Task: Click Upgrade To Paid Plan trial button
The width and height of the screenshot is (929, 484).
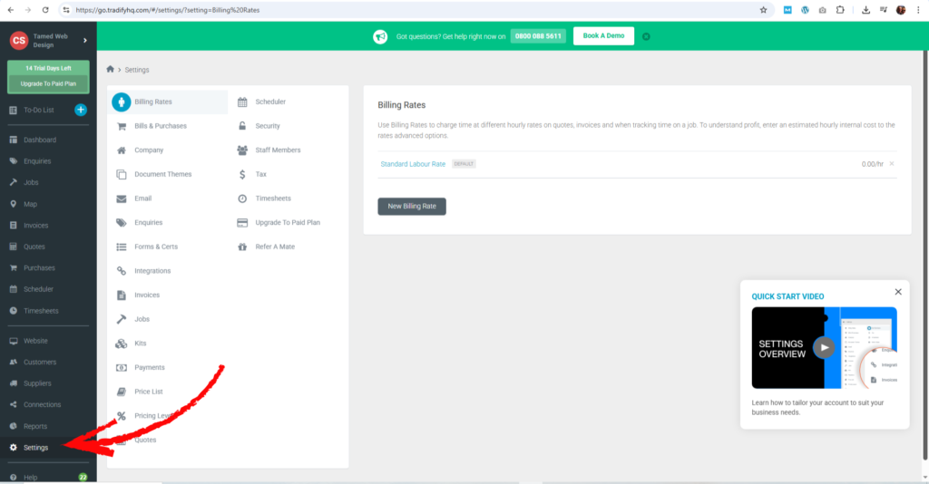Action: click(x=48, y=83)
